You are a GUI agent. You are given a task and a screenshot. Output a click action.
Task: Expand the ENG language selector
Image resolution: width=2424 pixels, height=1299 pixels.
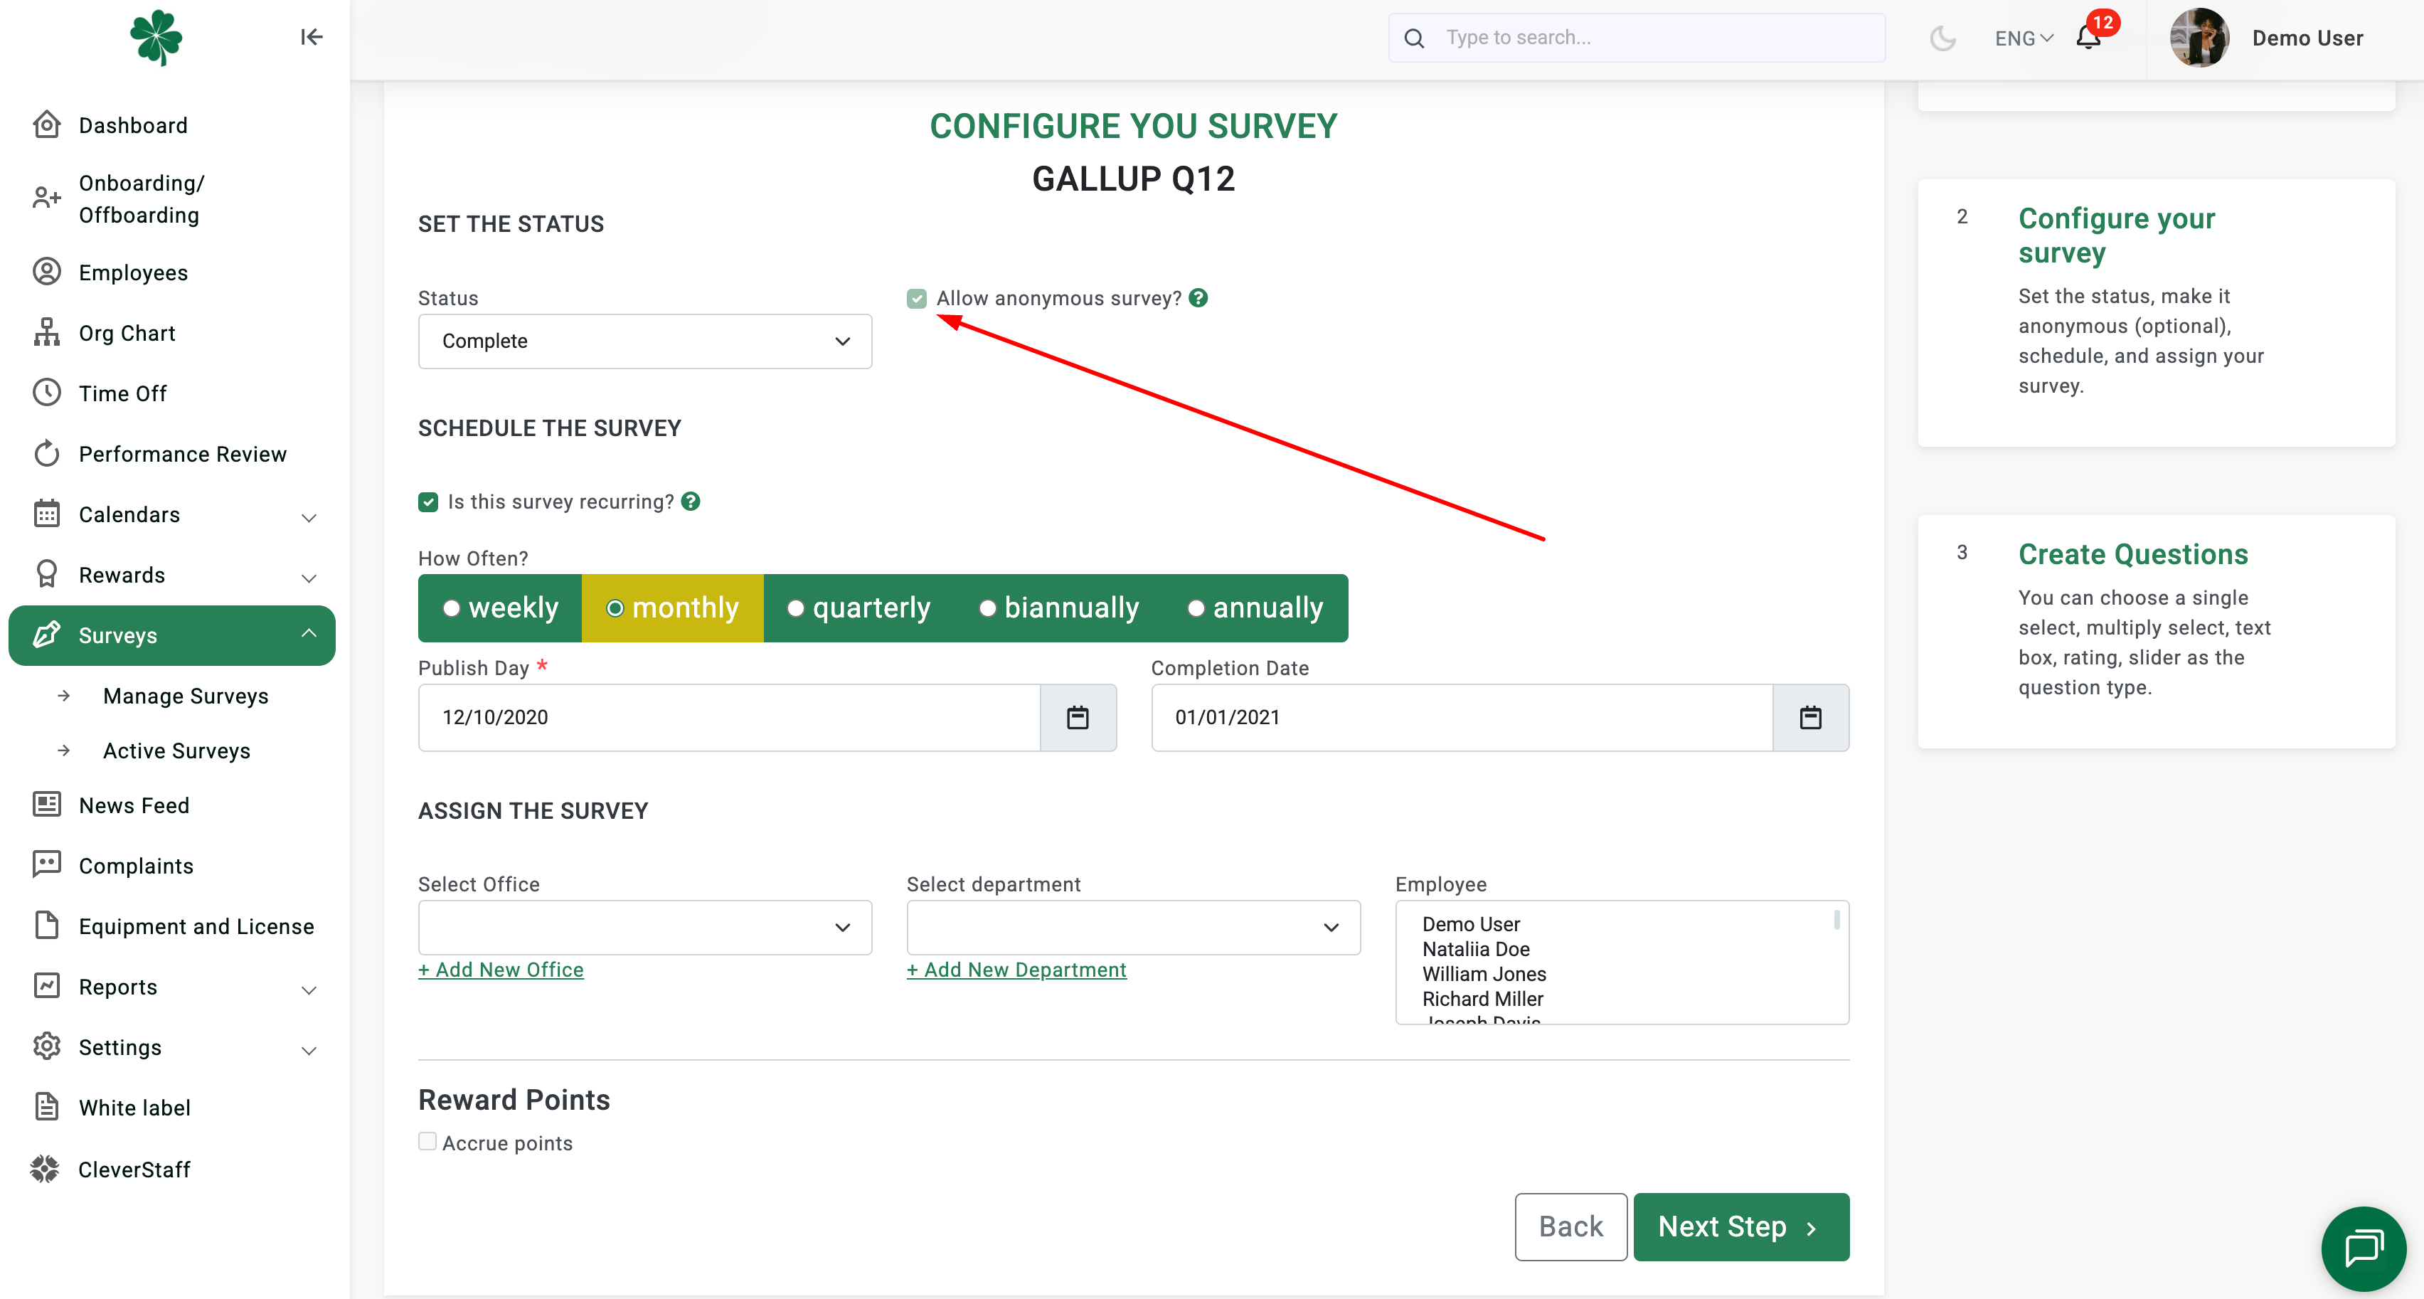tap(2023, 38)
